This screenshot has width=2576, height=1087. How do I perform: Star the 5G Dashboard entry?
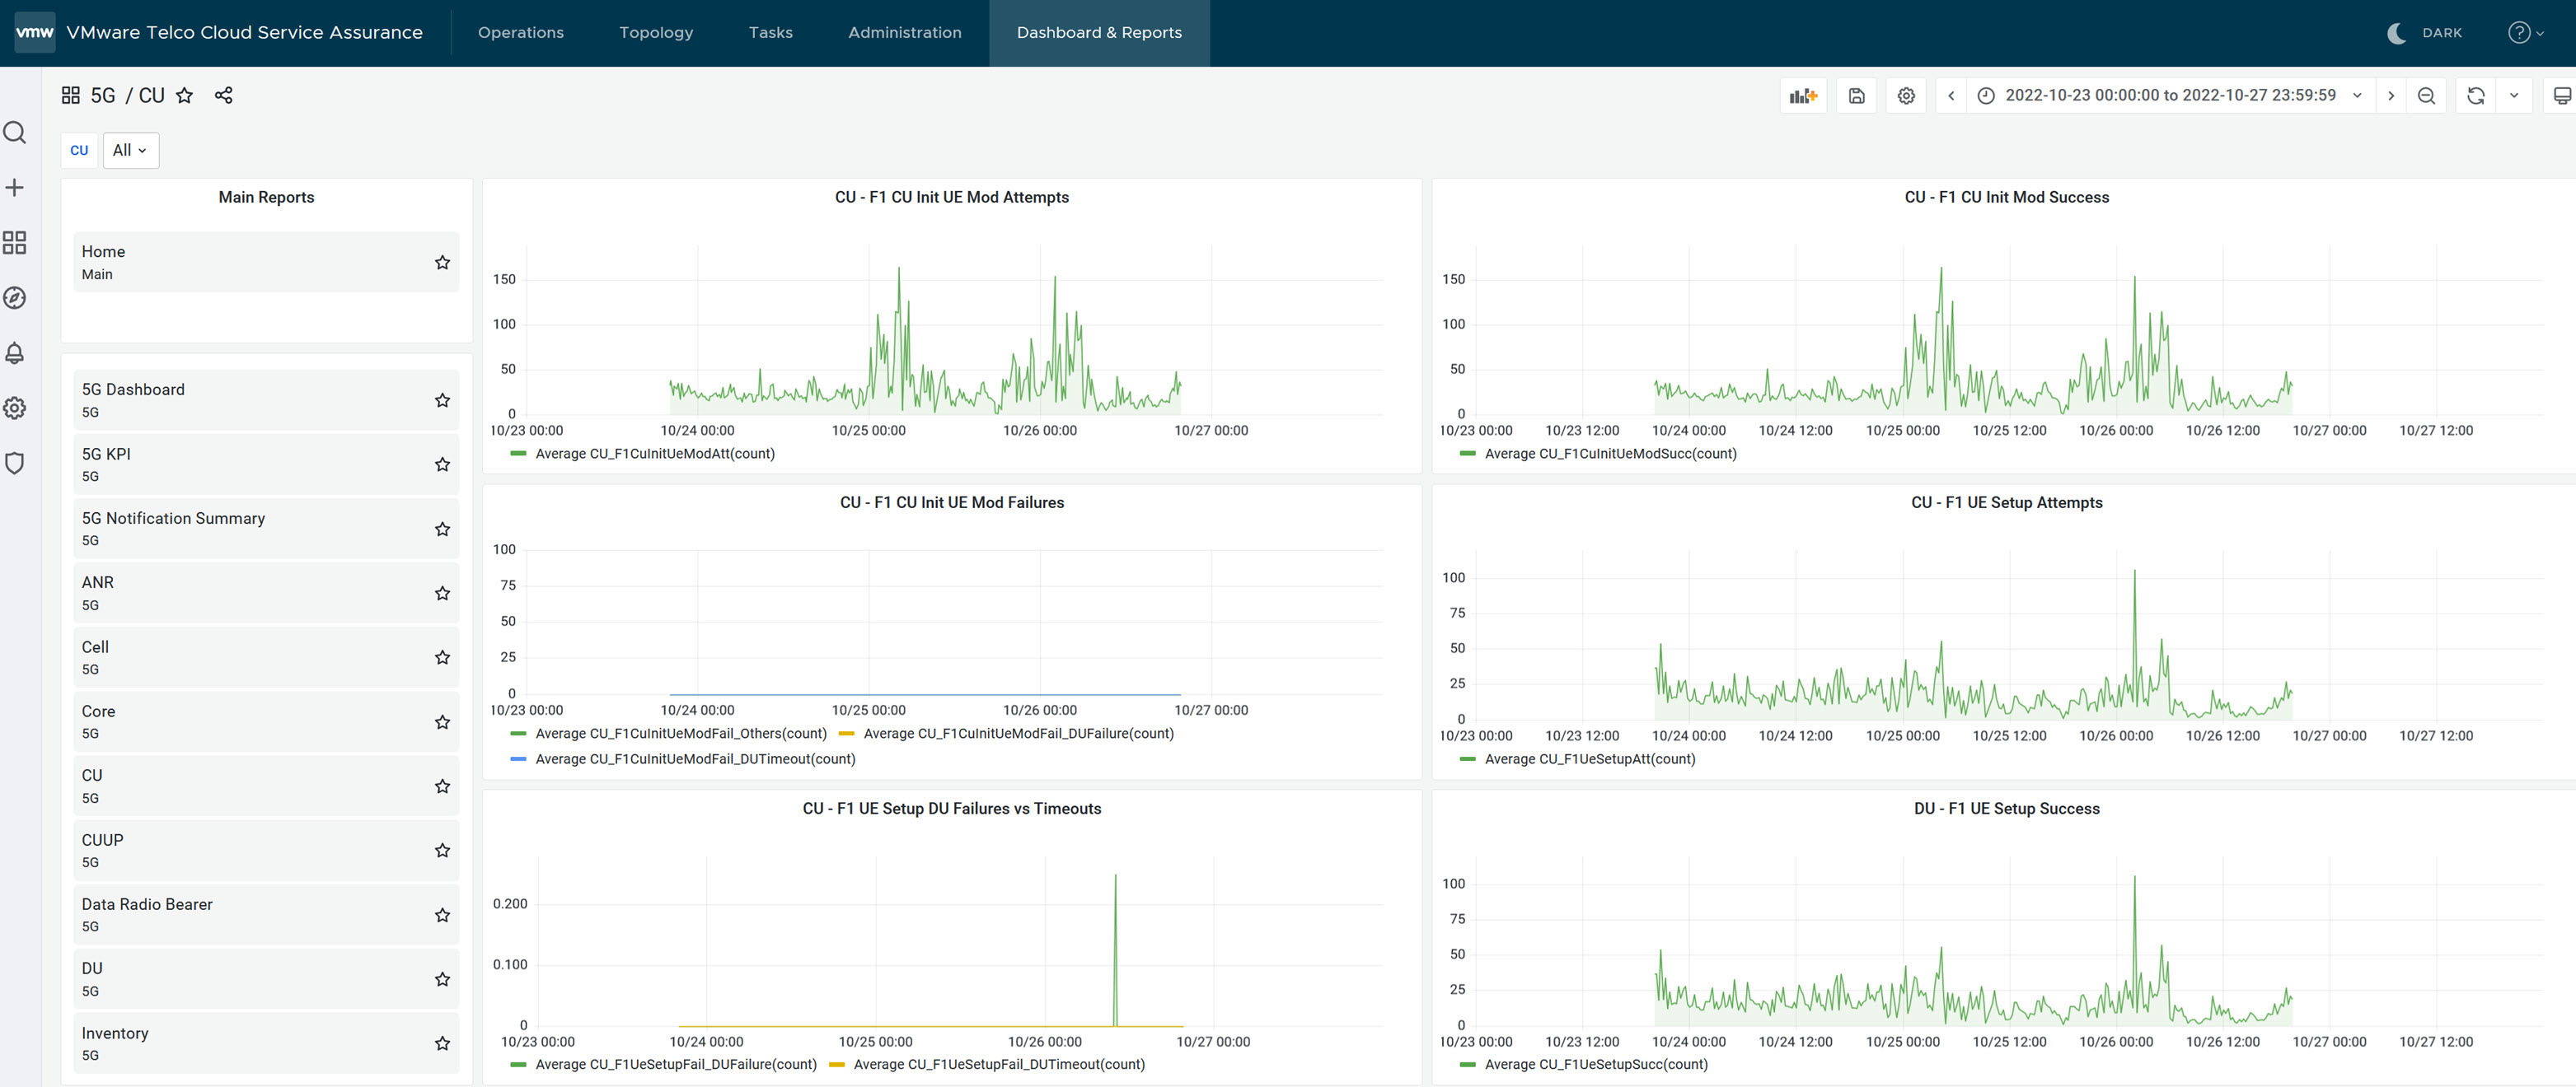pos(442,401)
